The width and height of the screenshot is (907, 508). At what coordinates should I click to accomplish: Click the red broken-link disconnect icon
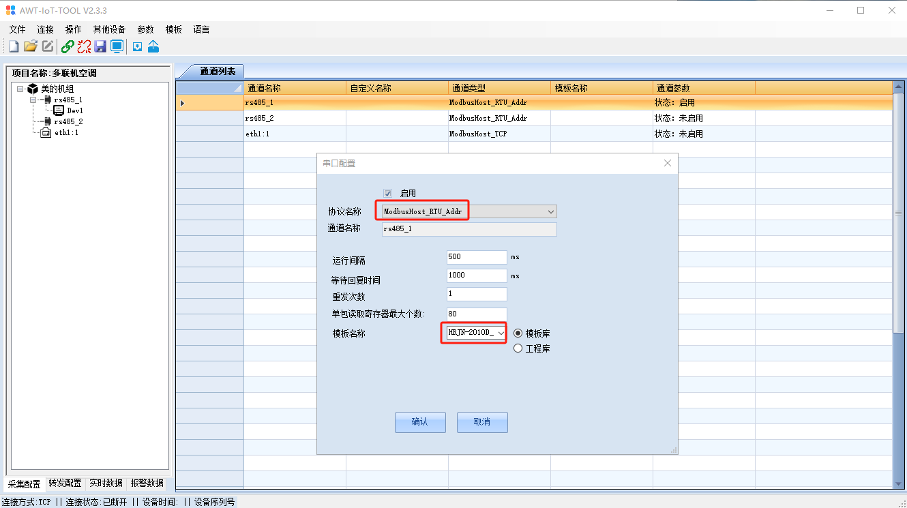[84, 46]
